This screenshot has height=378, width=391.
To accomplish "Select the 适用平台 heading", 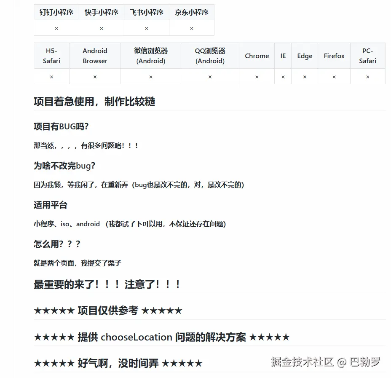I will point(51,205).
